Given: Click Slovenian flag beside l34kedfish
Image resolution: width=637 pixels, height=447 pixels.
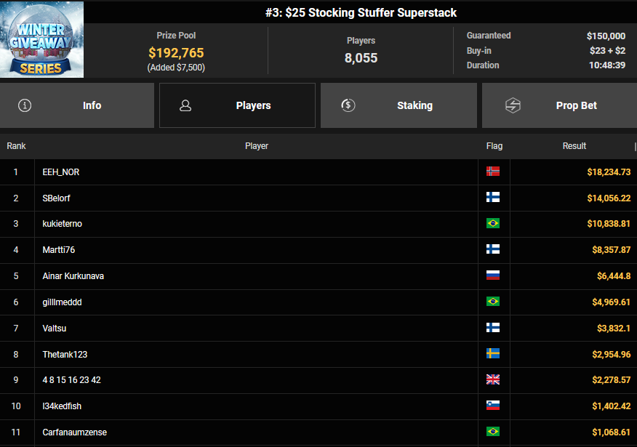Looking at the screenshot, I should 493,406.
